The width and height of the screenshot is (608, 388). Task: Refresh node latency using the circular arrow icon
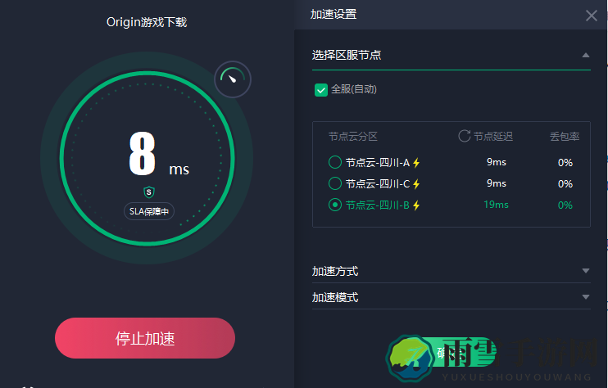464,136
